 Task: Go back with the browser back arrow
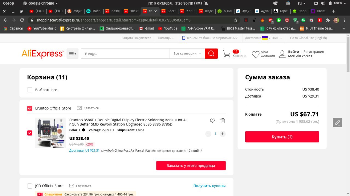click(5, 20)
